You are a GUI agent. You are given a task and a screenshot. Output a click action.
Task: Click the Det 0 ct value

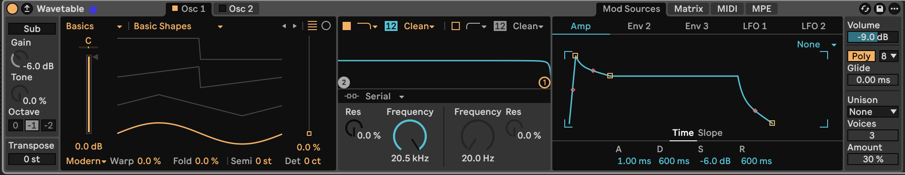pos(312,161)
